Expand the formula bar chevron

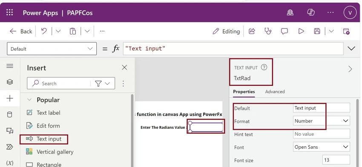(x=351, y=48)
